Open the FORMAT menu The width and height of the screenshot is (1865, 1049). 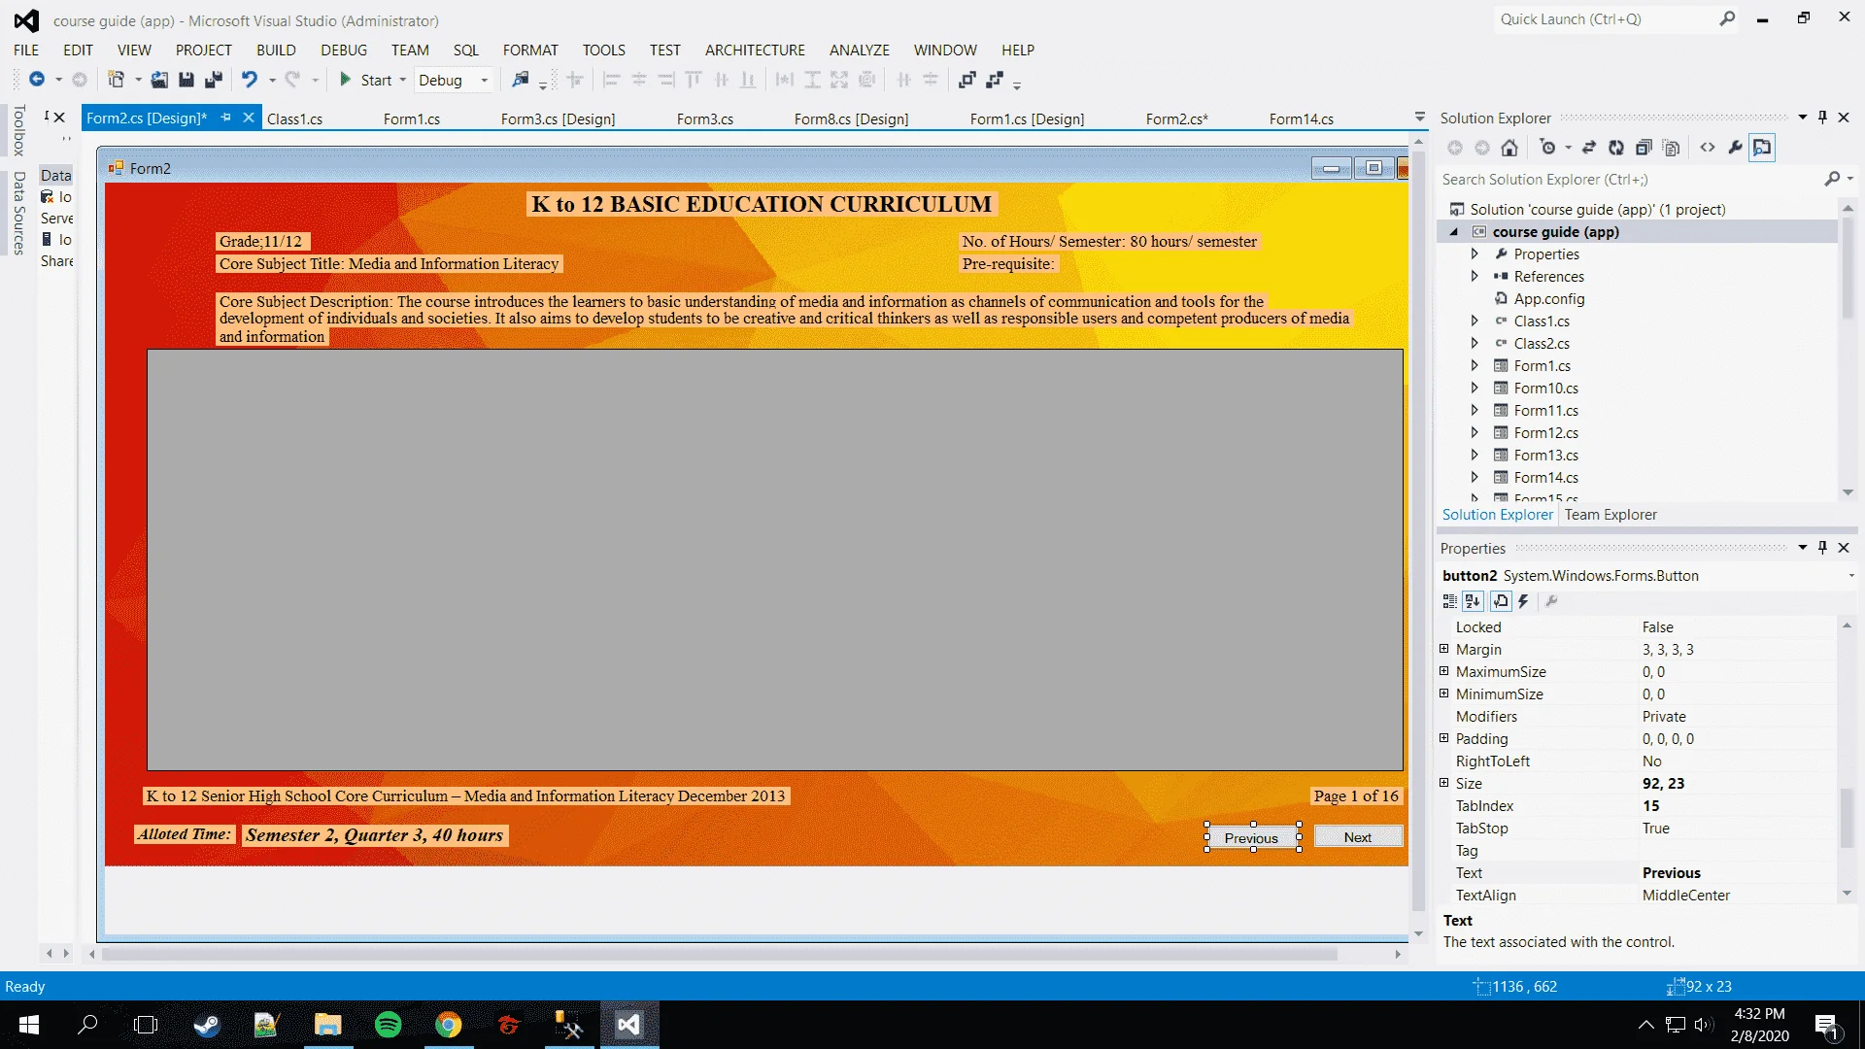pyautogui.click(x=530, y=50)
